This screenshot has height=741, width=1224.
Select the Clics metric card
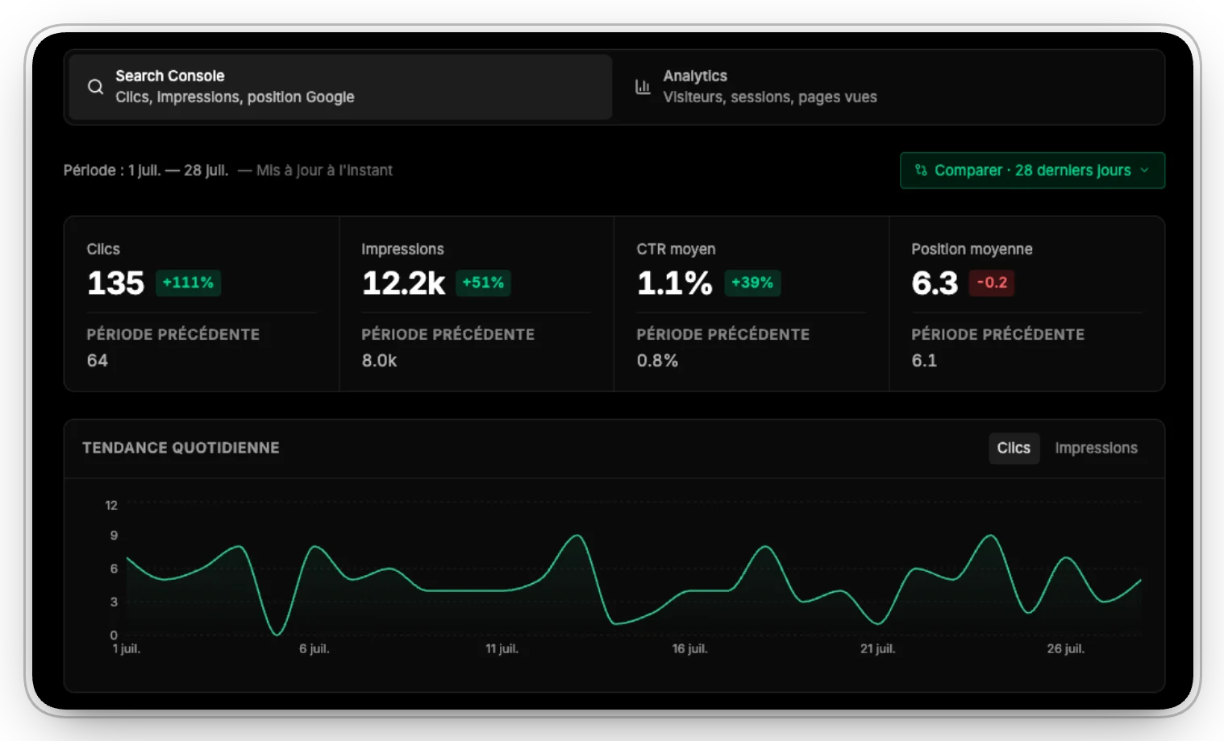[202, 304]
